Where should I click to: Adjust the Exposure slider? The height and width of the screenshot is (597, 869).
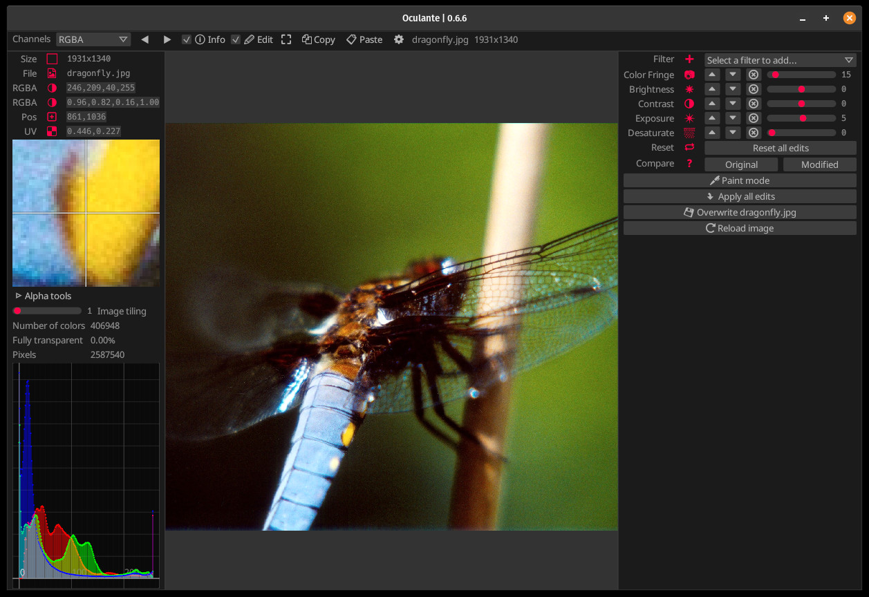tap(802, 118)
